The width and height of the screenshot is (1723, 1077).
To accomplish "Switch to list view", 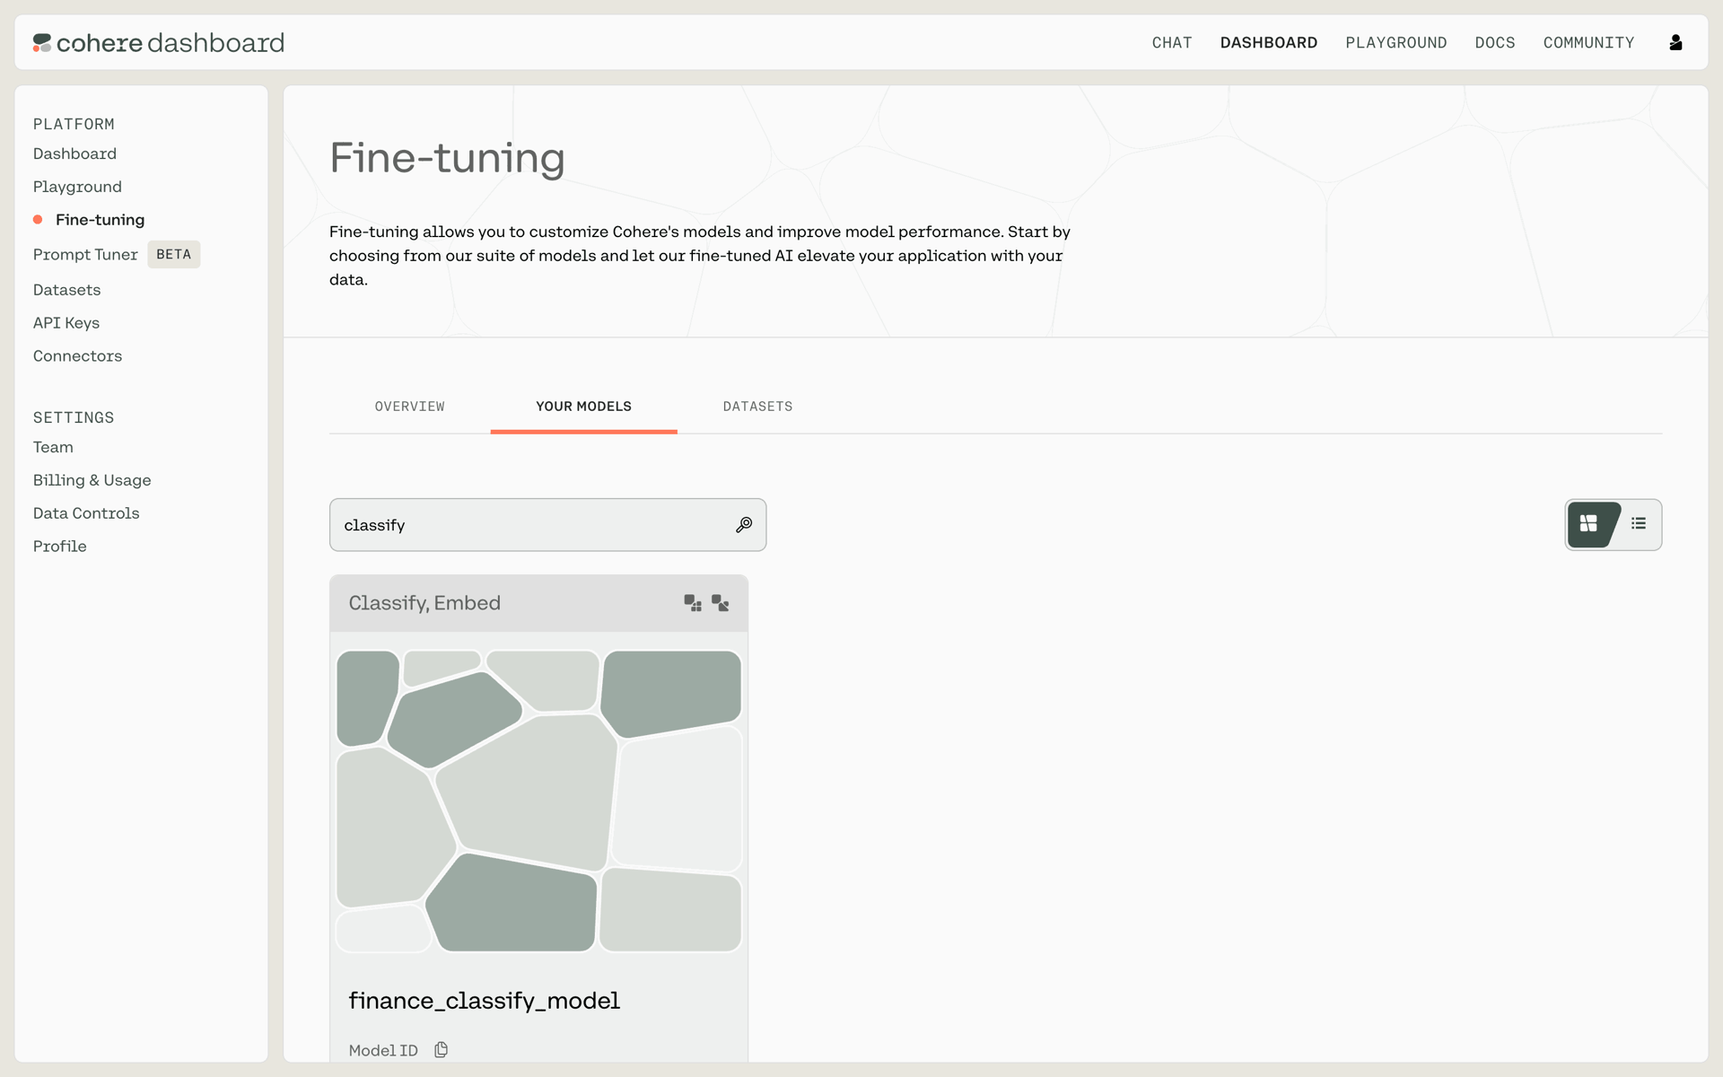I will point(1639,523).
